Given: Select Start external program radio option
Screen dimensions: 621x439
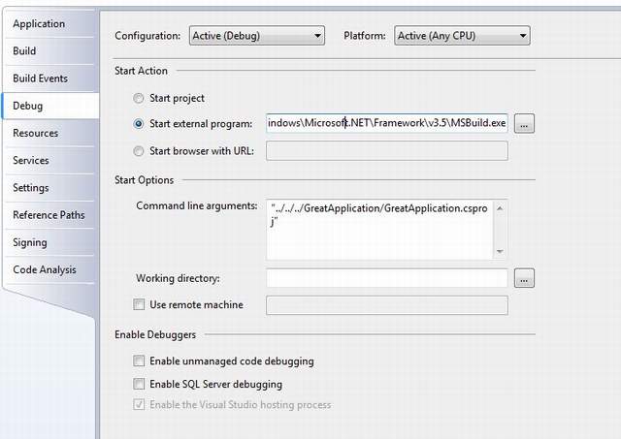Looking at the screenshot, I should [138, 124].
